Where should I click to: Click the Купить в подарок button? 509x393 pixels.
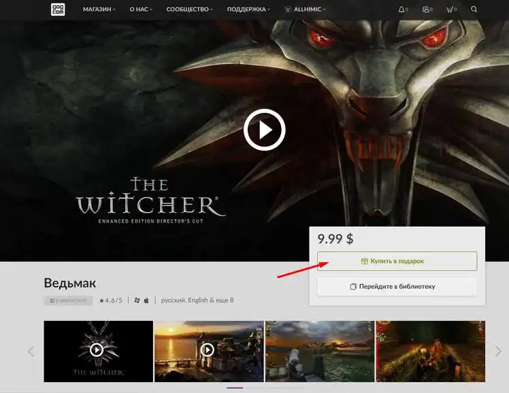[x=397, y=261]
